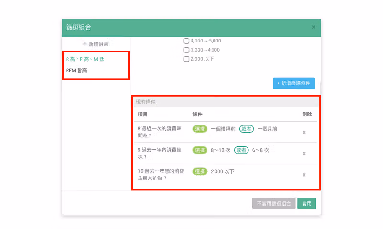
Task: Click the 現有條件 section header
Action: pos(226,102)
